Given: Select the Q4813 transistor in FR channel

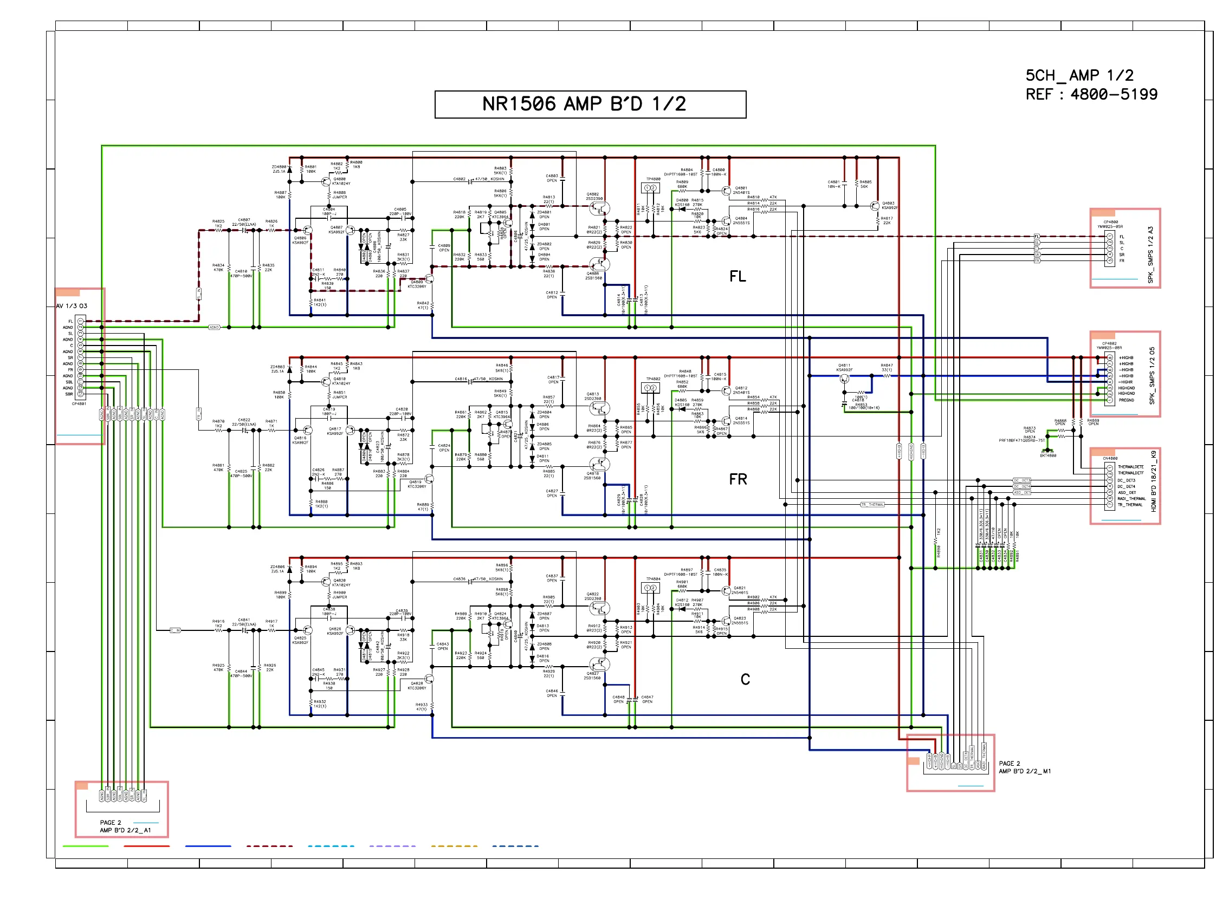Looking at the screenshot, I should point(600,408).
